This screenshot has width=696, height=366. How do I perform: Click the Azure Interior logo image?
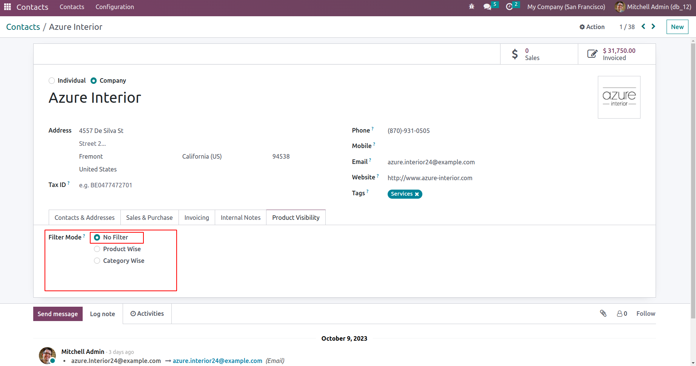pyautogui.click(x=619, y=97)
